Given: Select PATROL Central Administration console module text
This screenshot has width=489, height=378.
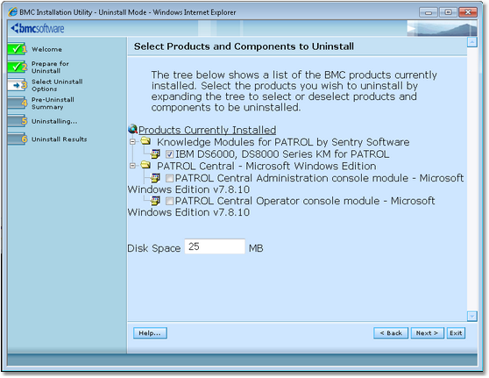Looking at the screenshot, I should click(x=295, y=183).
